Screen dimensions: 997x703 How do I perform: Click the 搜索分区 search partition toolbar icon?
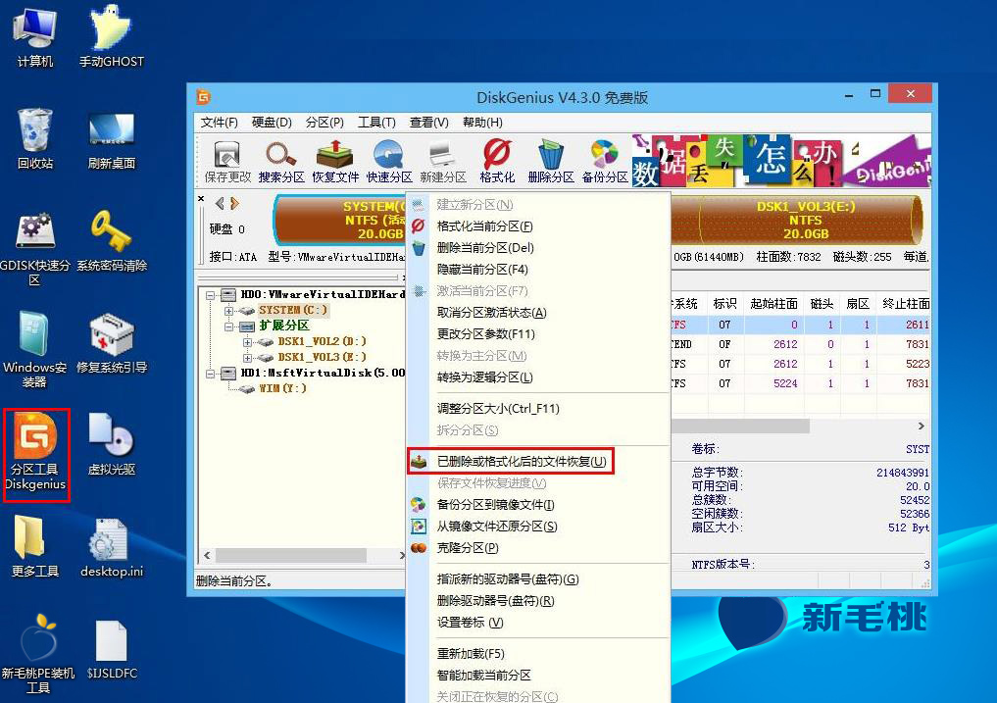click(281, 162)
